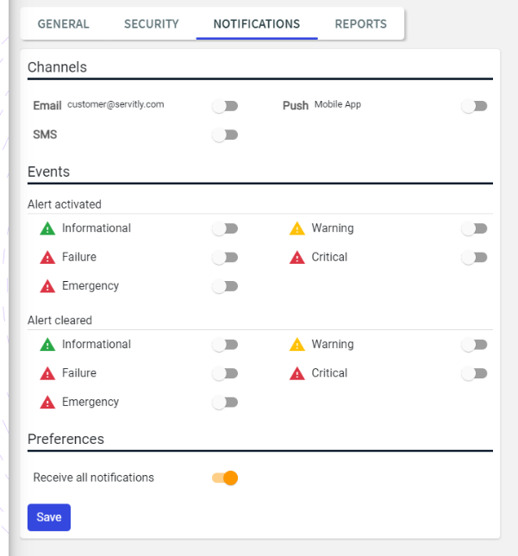
Task: Click green Informational icon under Alert activated
Action: (47, 228)
